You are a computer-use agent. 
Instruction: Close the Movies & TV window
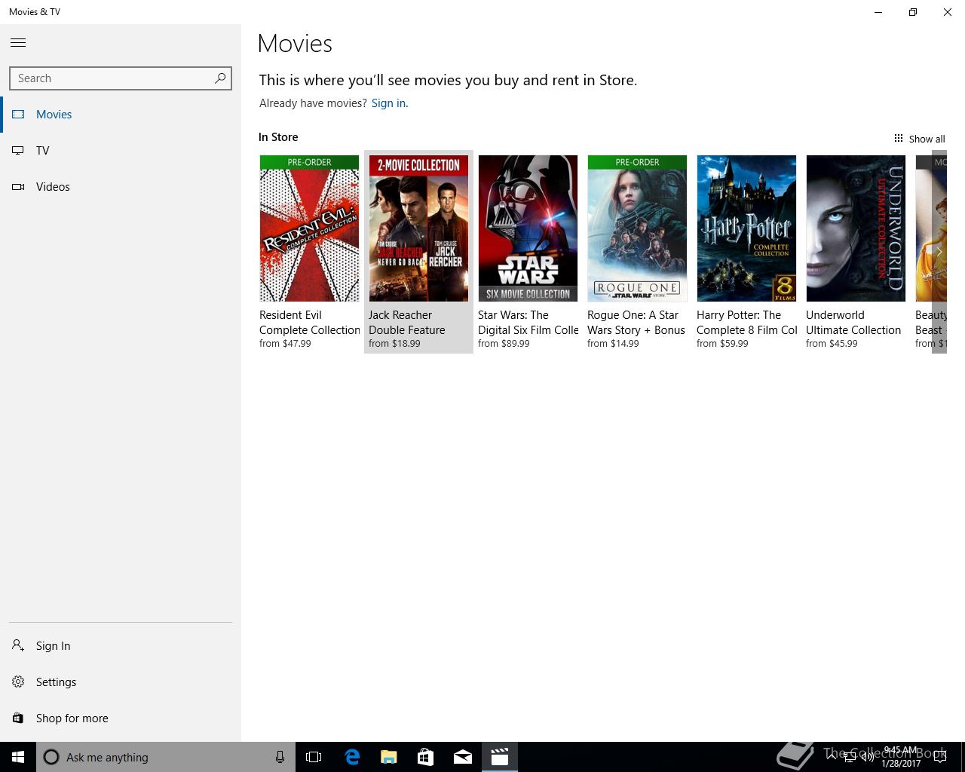[948, 12]
